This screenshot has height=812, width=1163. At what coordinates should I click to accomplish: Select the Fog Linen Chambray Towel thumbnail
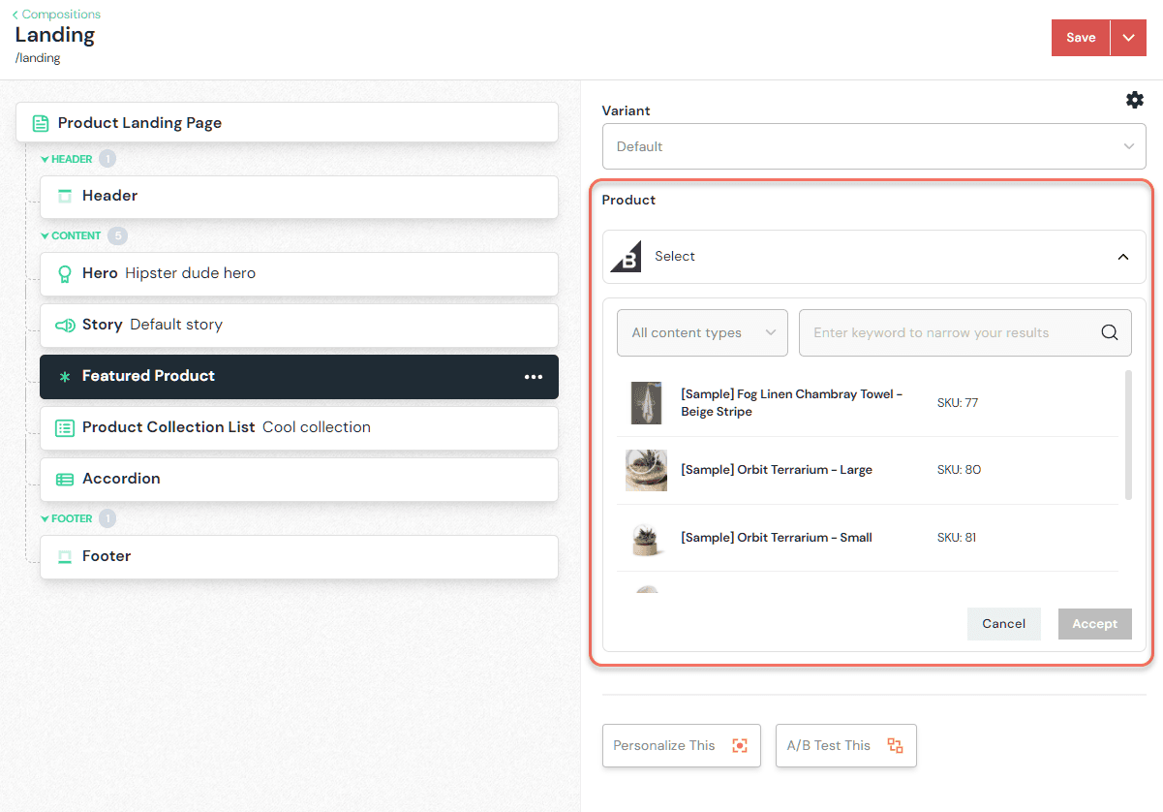click(x=646, y=402)
